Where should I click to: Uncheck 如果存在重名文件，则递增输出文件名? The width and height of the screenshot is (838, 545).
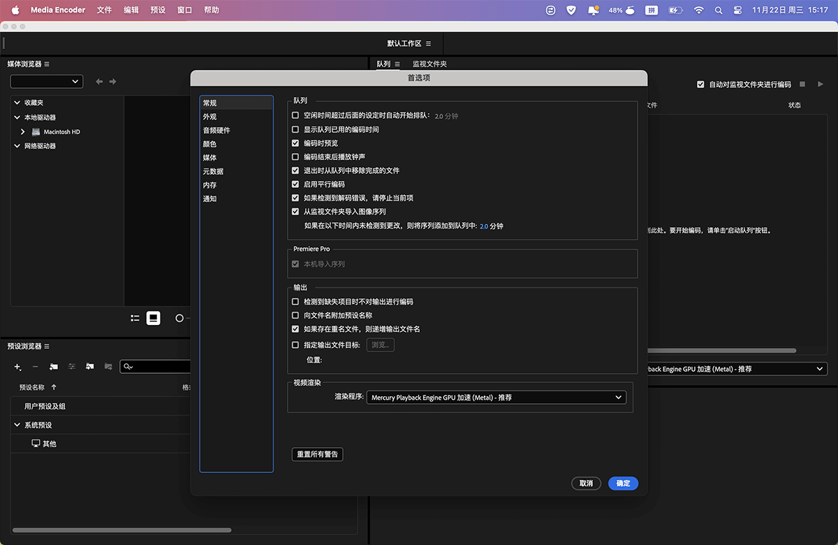pos(295,329)
